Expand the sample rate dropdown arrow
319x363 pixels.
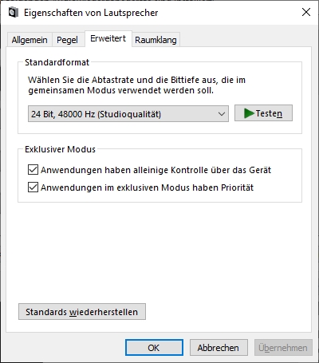pyautogui.click(x=222, y=114)
